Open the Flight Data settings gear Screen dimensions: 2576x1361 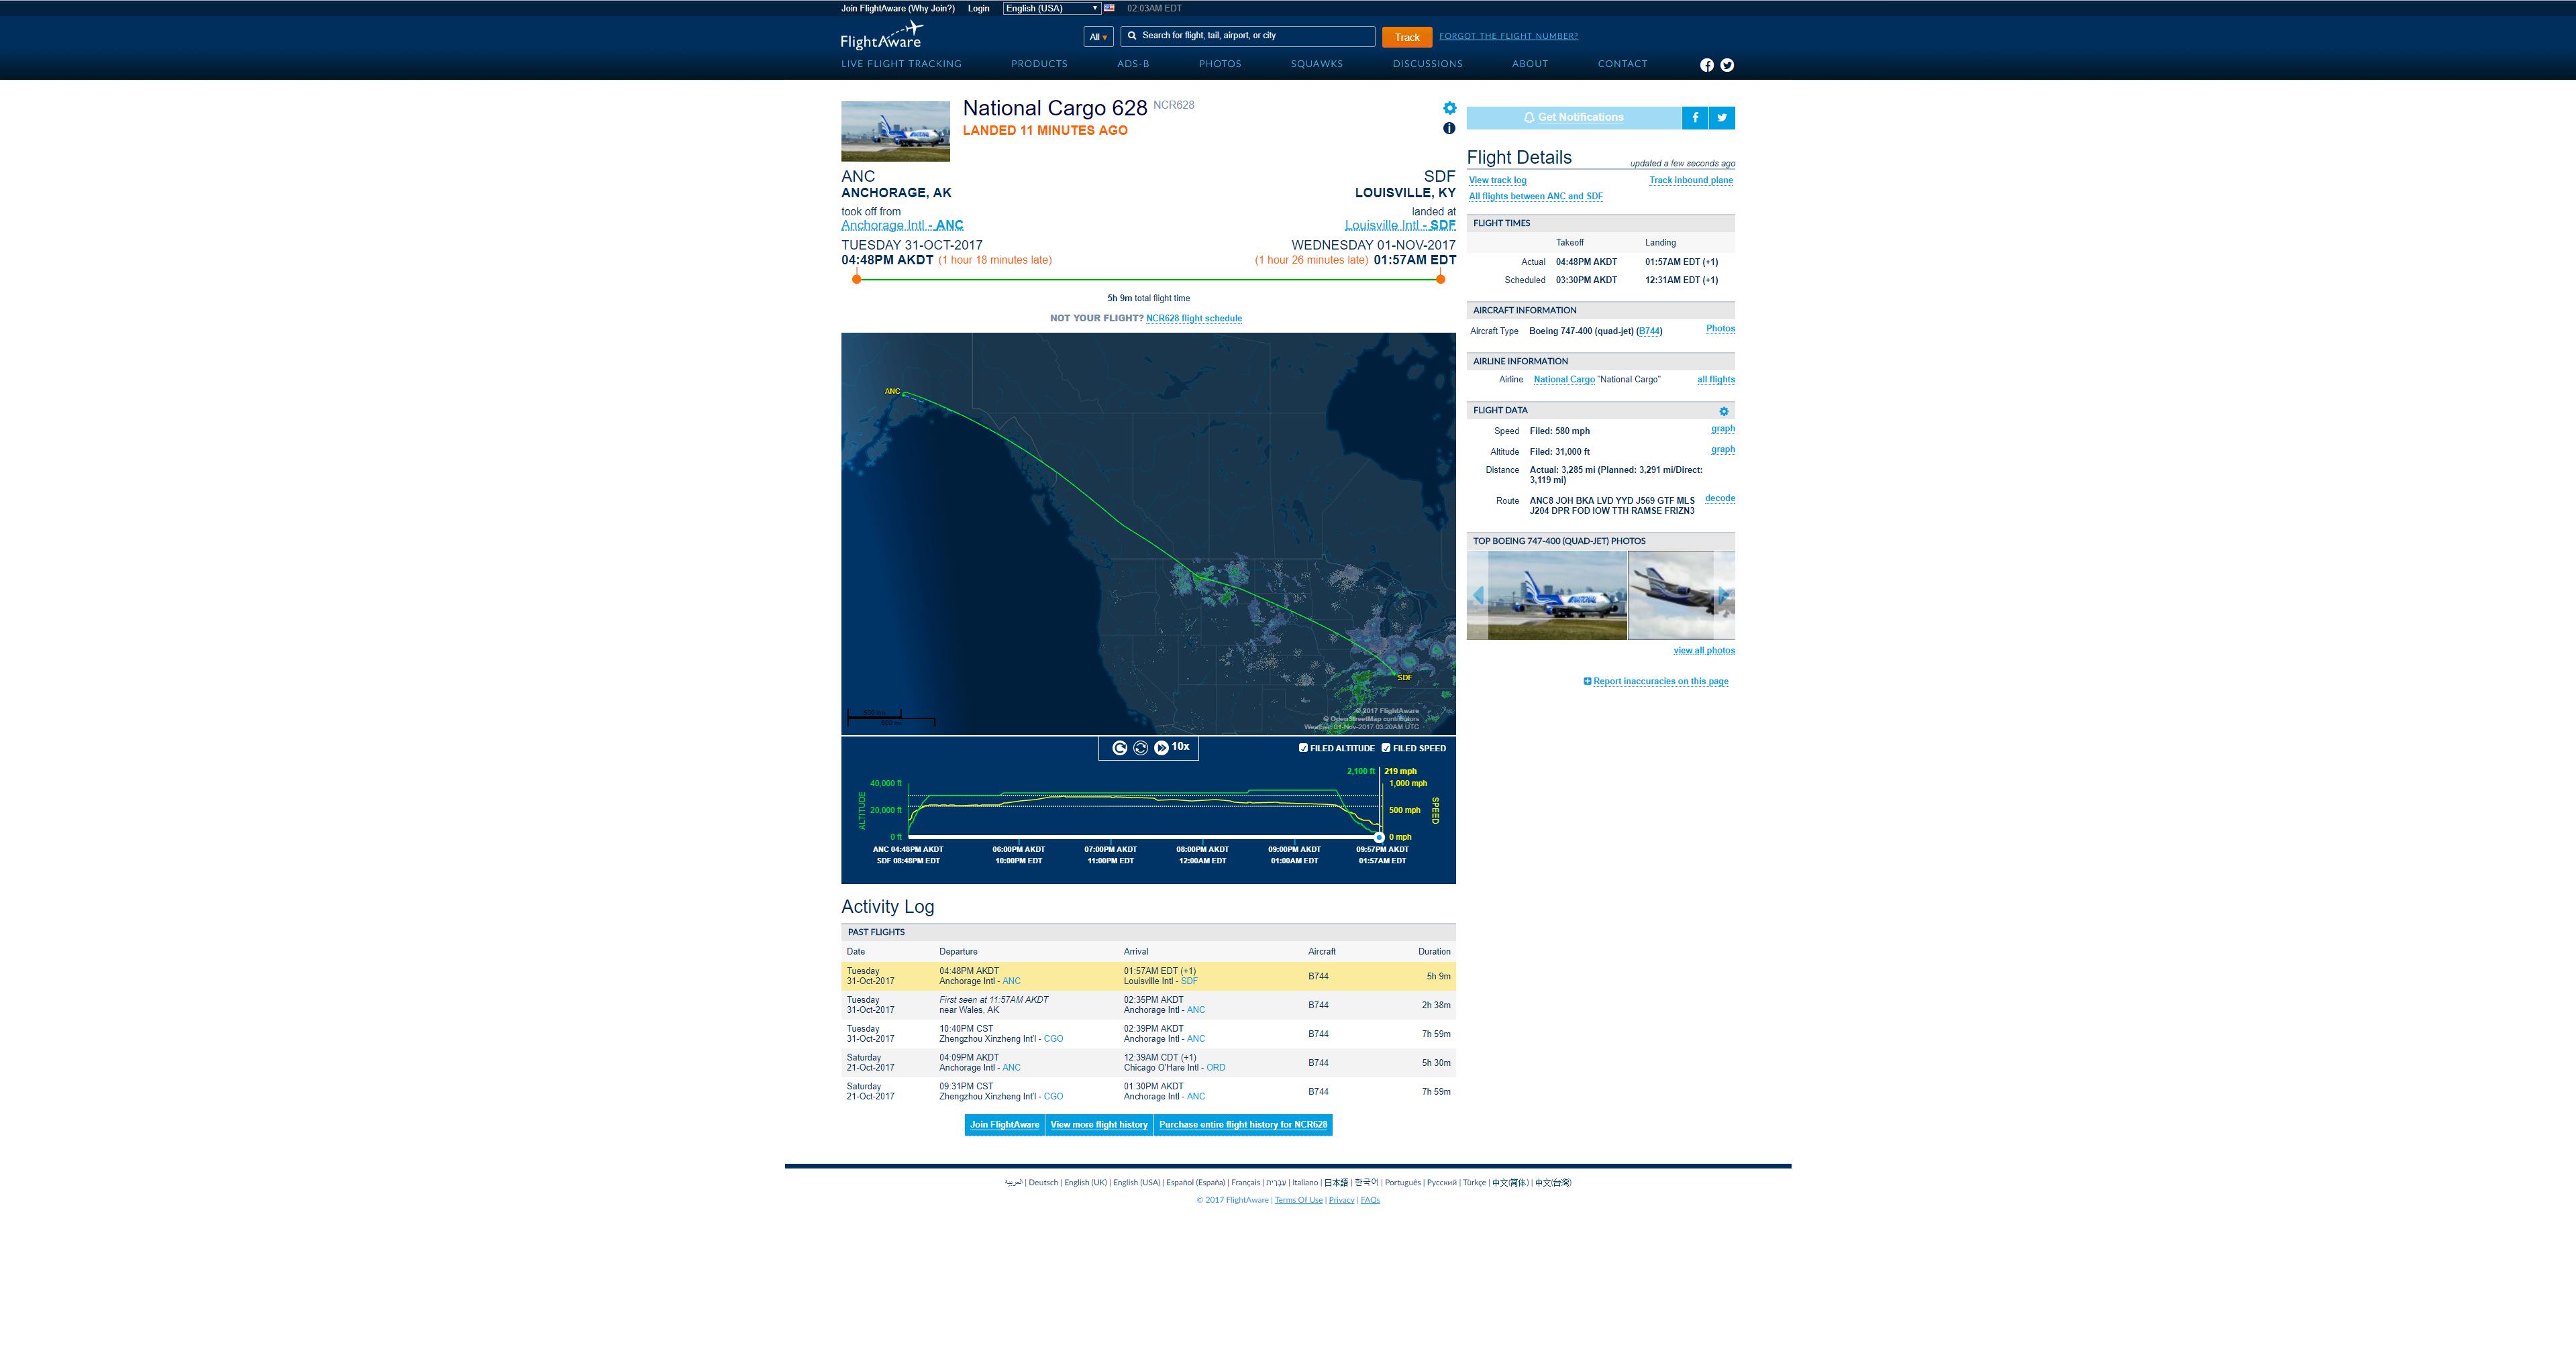[1723, 411]
